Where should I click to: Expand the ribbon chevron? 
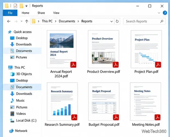[159, 13]
